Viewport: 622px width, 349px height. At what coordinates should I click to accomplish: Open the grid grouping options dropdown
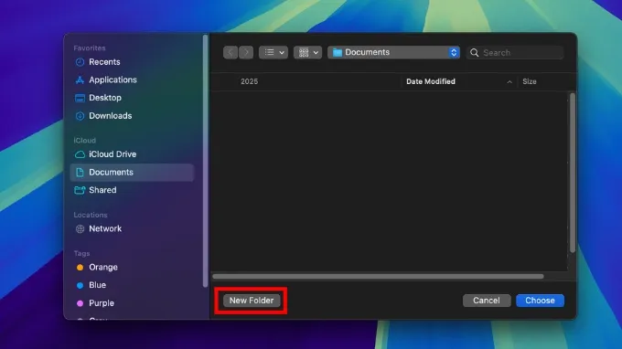tap(308, 52)
